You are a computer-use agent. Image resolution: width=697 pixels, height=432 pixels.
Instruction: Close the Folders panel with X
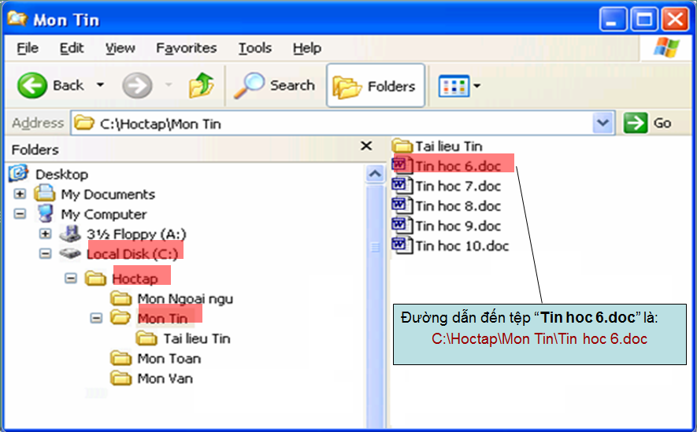tap(366, 146)
